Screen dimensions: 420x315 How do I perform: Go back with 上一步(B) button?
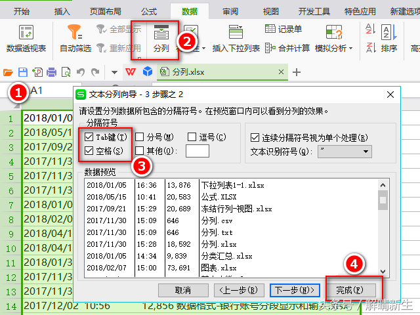click(x=239, y=290)
